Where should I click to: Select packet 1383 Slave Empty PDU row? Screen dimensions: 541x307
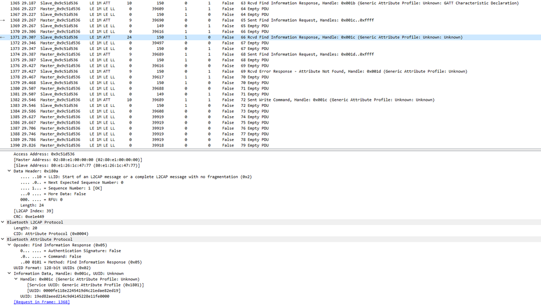pos(271,105)
